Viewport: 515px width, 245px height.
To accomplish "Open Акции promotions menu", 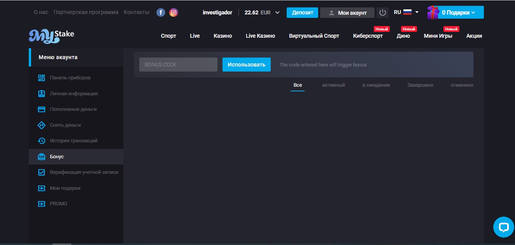I will point(474,36).
